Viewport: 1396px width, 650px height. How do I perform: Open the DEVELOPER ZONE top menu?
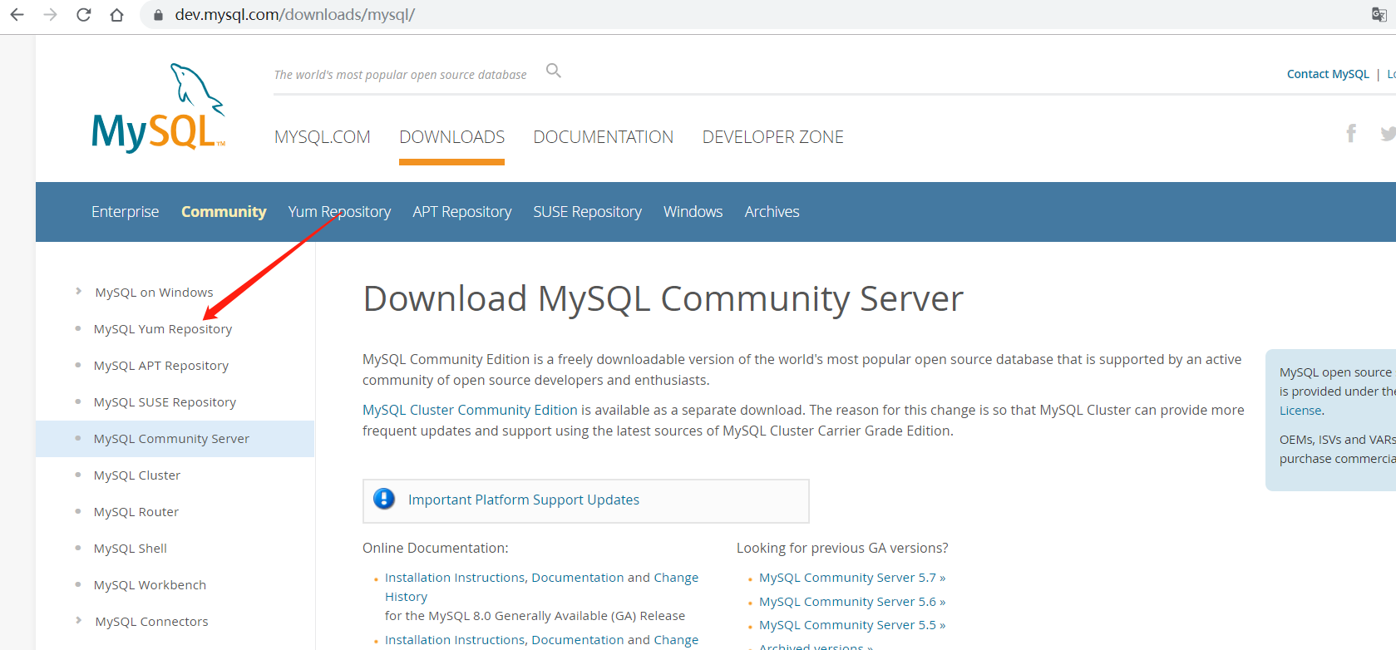772,137
